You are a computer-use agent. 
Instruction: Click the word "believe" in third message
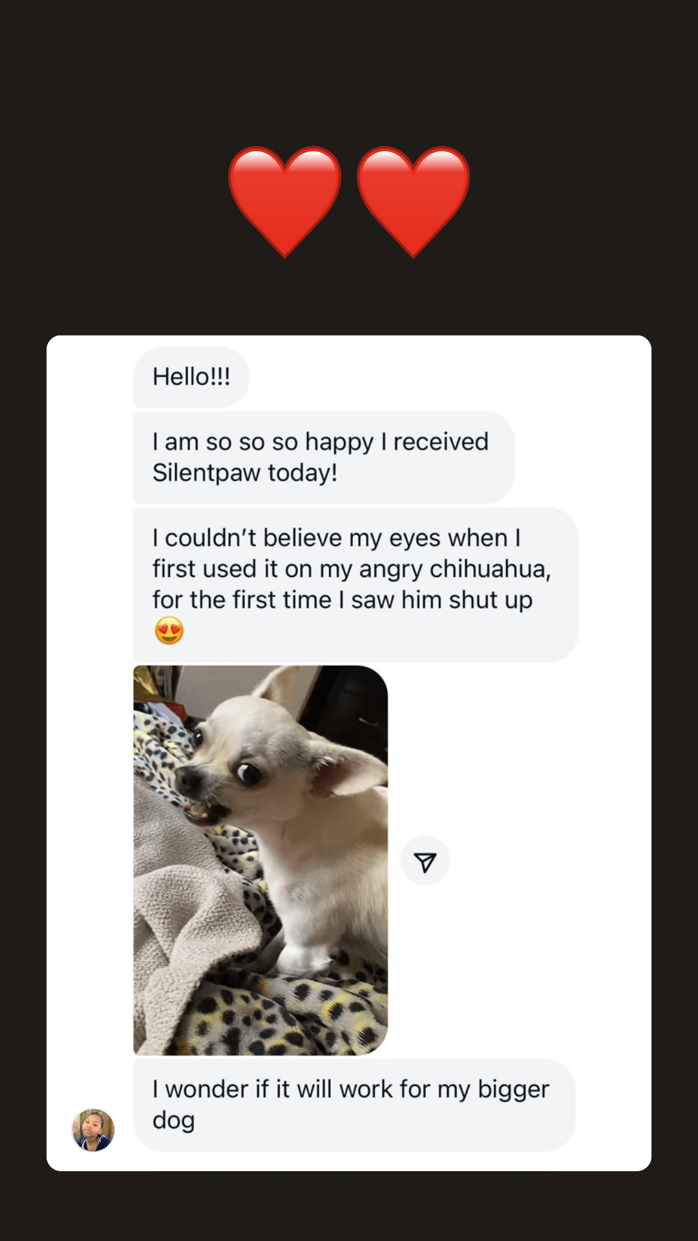pyautogui.click(x=302, y=538)
